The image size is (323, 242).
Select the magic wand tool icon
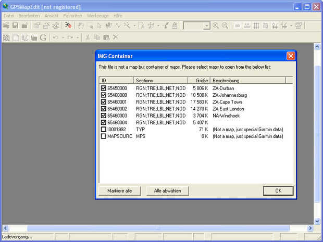127,26
